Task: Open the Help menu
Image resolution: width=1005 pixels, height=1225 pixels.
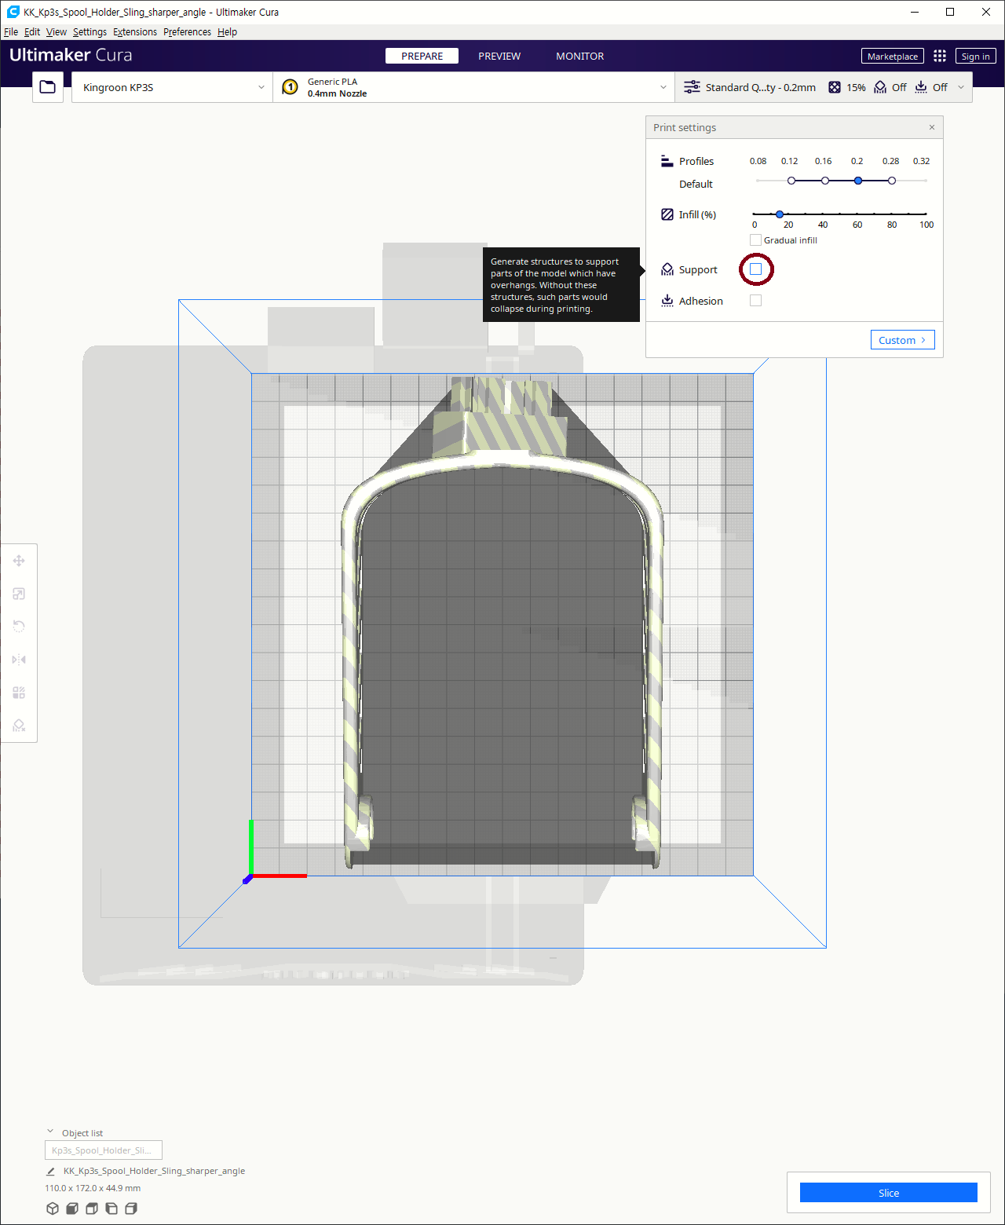Action: pos(227,32)
